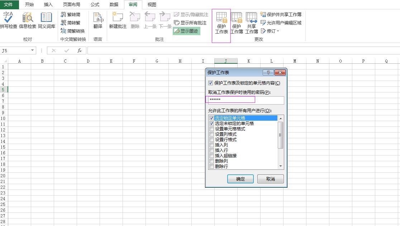Enable 删除列 checkbox
This screenshot has width=400, height=226.
pyautogui.click(x=211, y=161)
